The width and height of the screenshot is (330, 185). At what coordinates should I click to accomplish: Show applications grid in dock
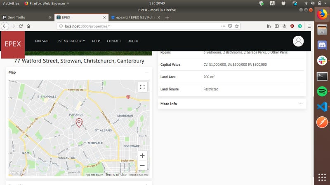(322, 177)
